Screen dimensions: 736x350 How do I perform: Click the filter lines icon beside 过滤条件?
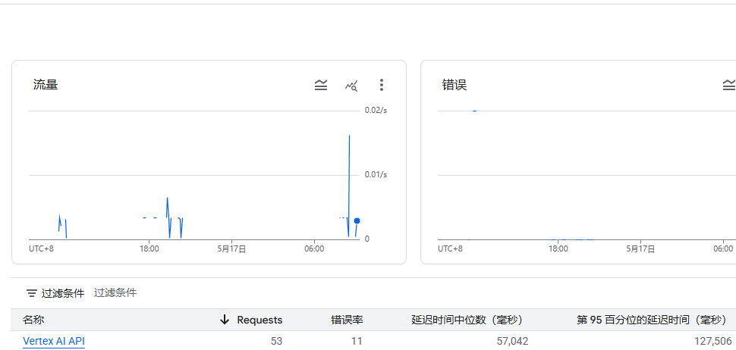click(x=31, y=293)
